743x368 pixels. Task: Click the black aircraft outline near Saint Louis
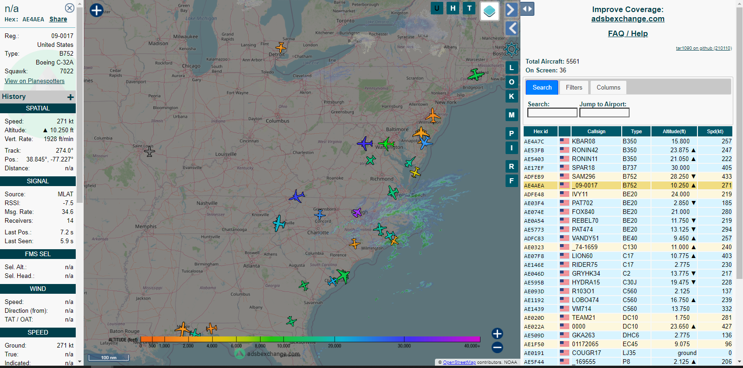coord(149,151)
